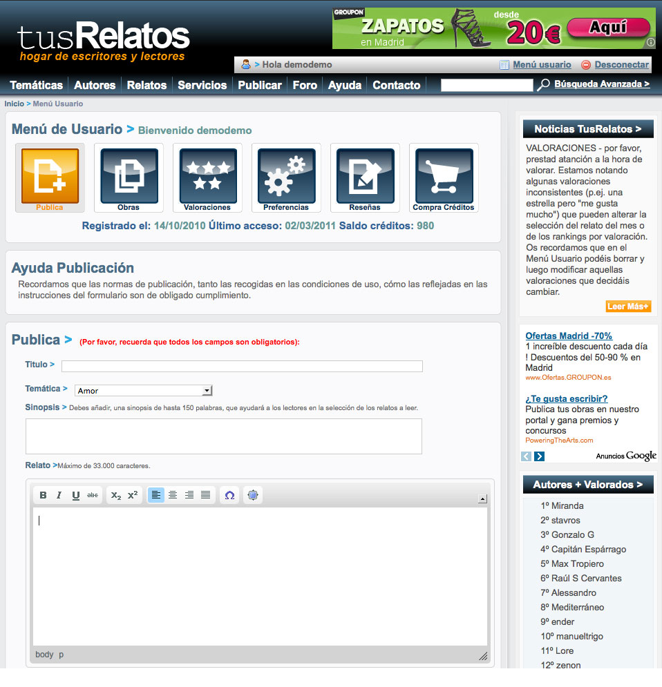Open the Reseñas icon

tap(365, 176)
